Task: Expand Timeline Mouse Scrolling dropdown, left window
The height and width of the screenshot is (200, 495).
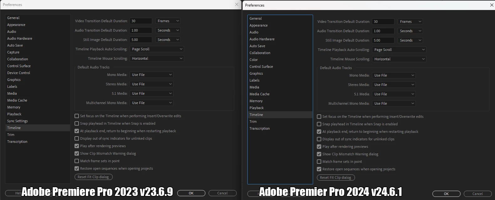Action: click(157, 58)
